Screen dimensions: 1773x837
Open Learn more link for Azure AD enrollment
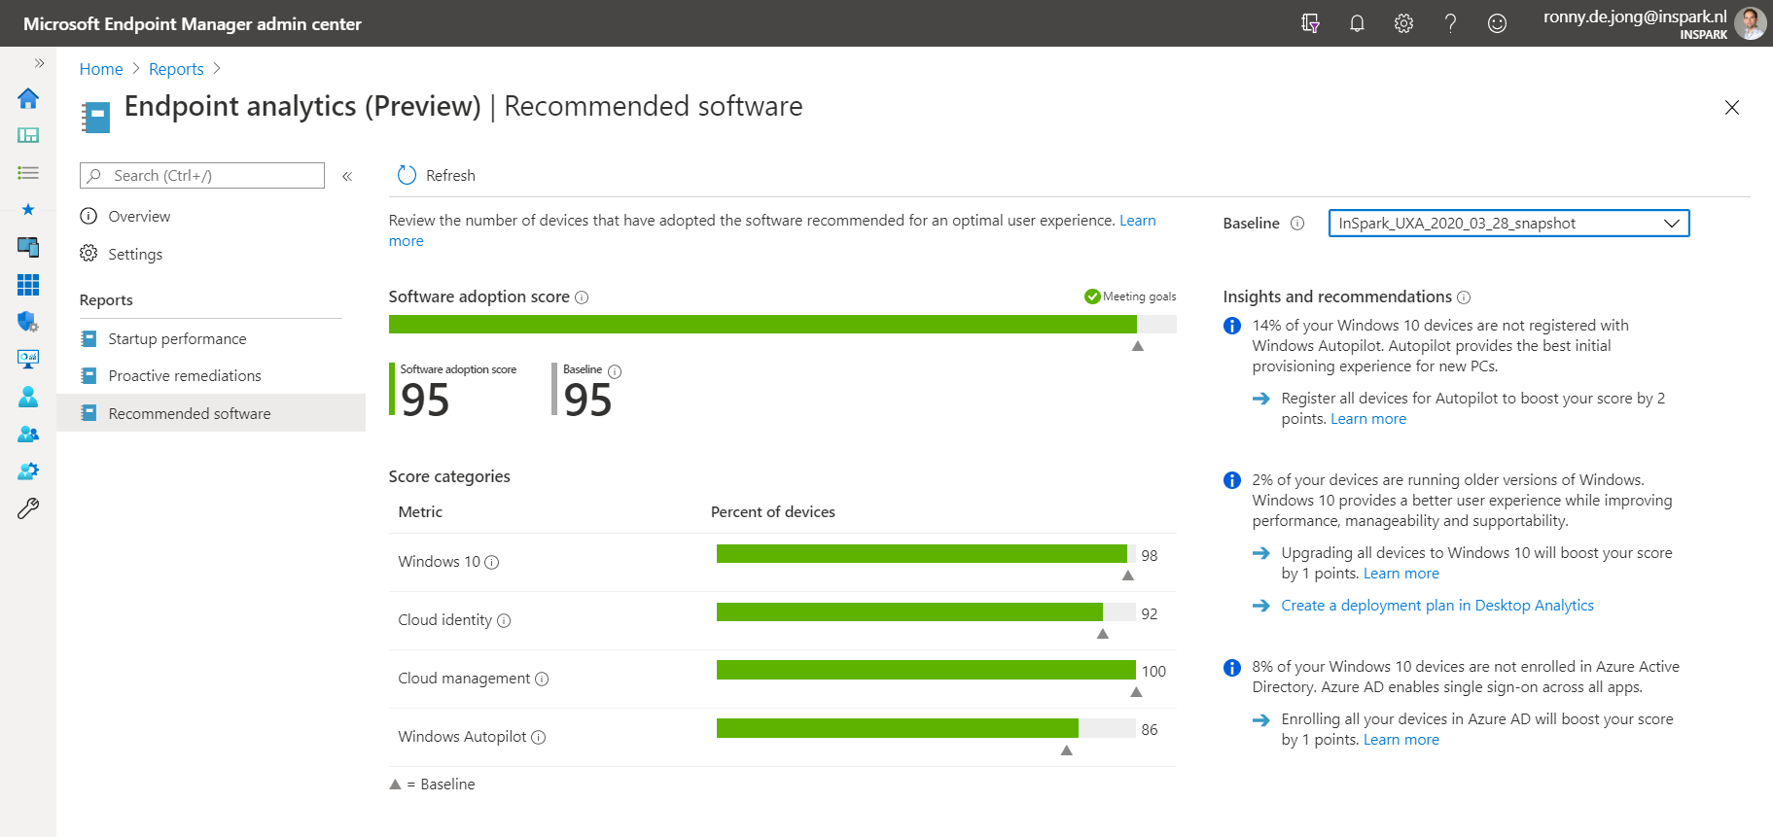(x=1401, y=740)
